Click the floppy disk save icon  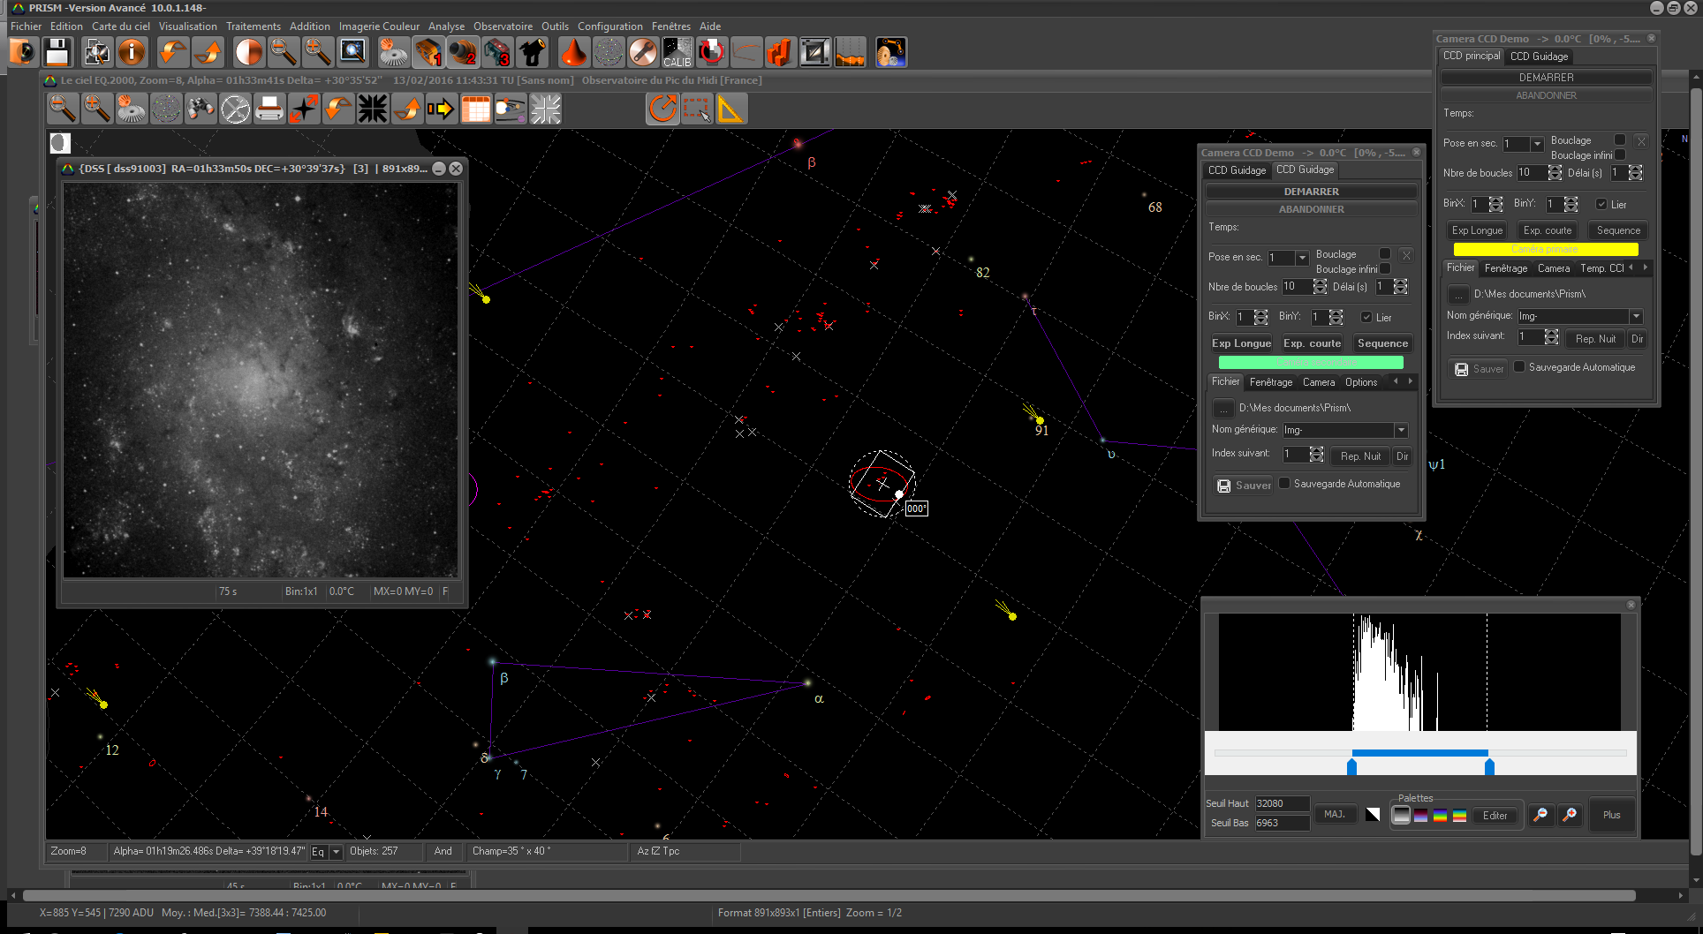pos(57,53)
